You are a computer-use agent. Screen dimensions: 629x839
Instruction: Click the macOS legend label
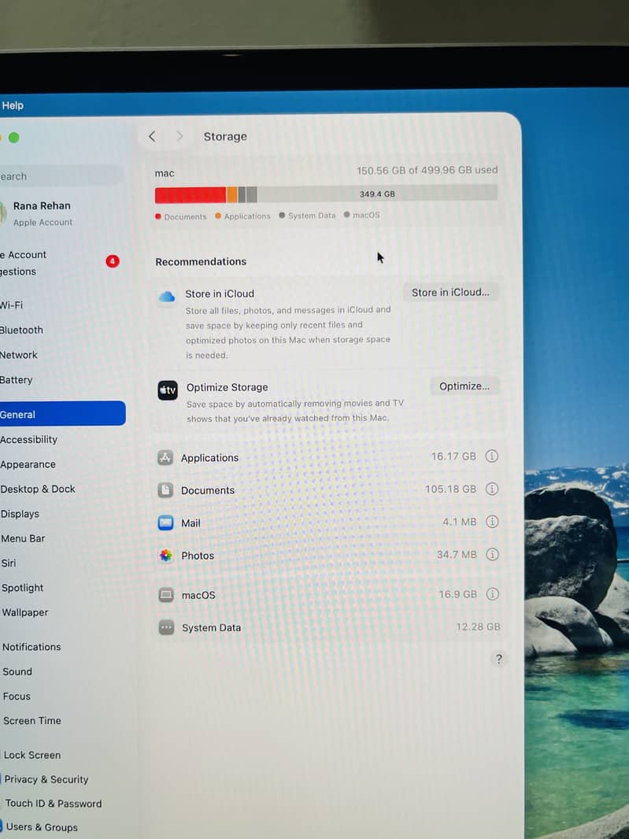tap(366, 215)
